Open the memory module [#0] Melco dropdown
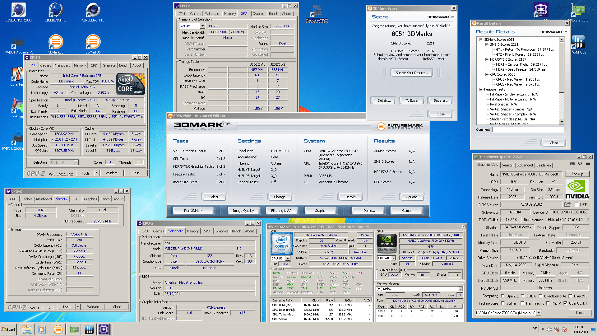 [x=460, y=289]
